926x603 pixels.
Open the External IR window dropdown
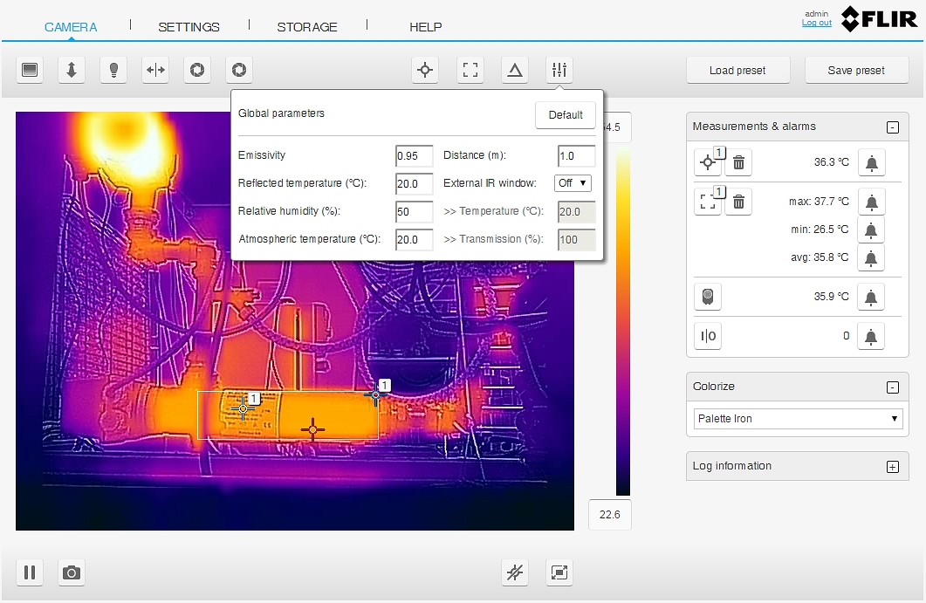click(573, 183)
